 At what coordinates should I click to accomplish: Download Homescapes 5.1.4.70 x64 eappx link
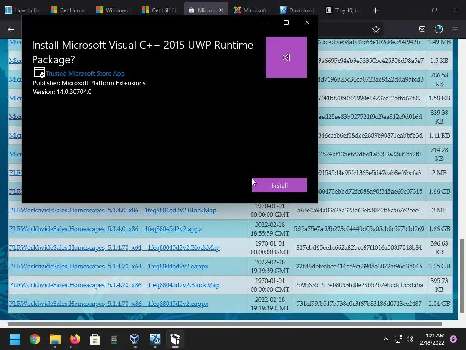click(x=108, y=266)
